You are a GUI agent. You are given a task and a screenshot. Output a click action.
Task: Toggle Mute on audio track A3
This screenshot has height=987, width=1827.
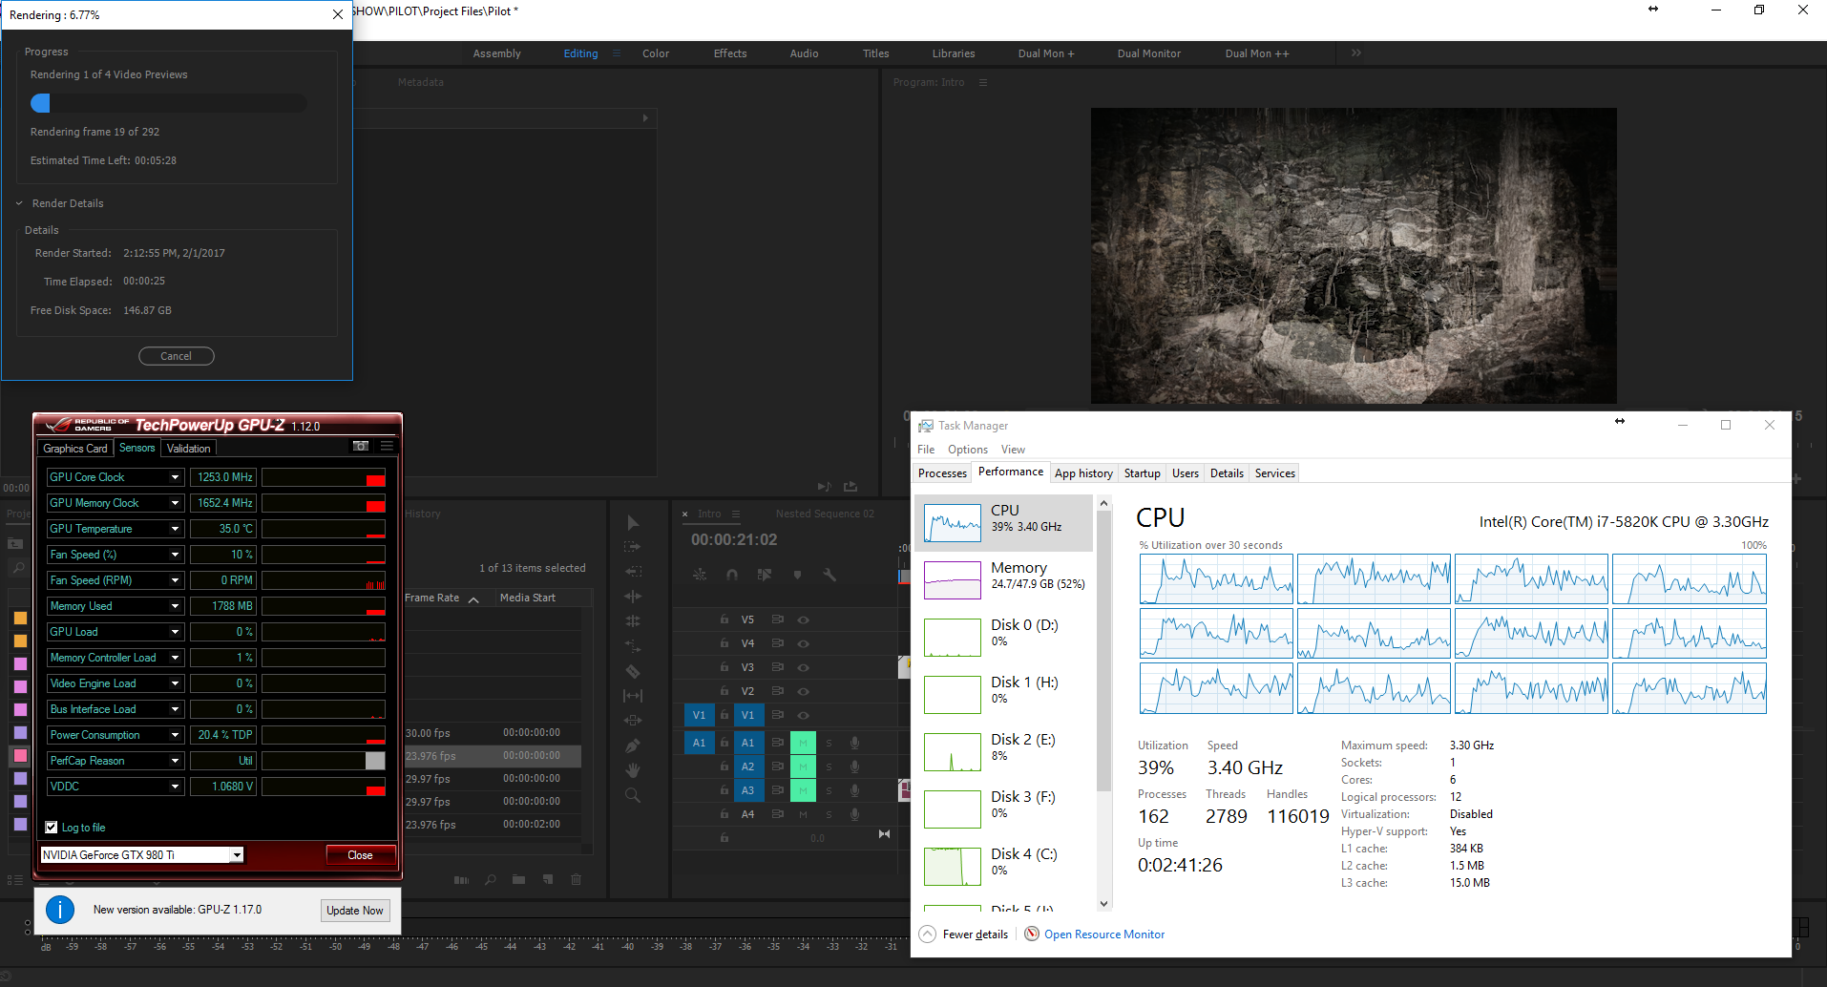[803, 790]
